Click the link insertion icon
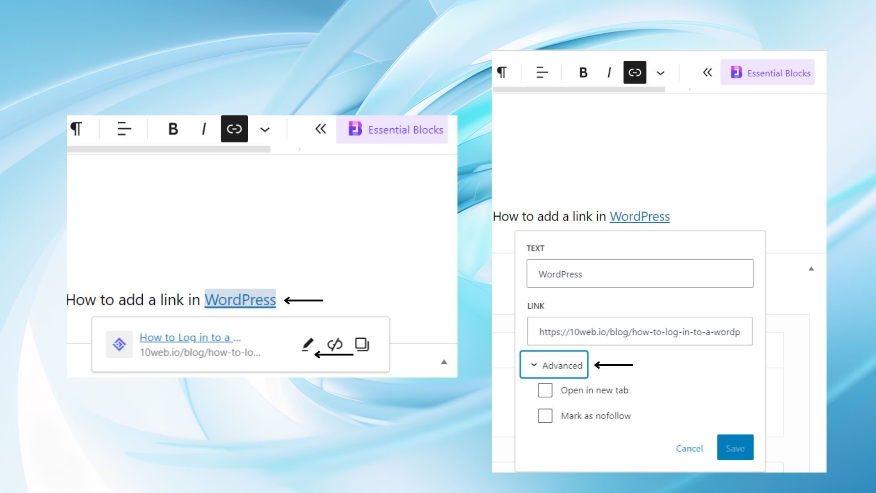Screen dimensions: 876x493 click(234, 129)
